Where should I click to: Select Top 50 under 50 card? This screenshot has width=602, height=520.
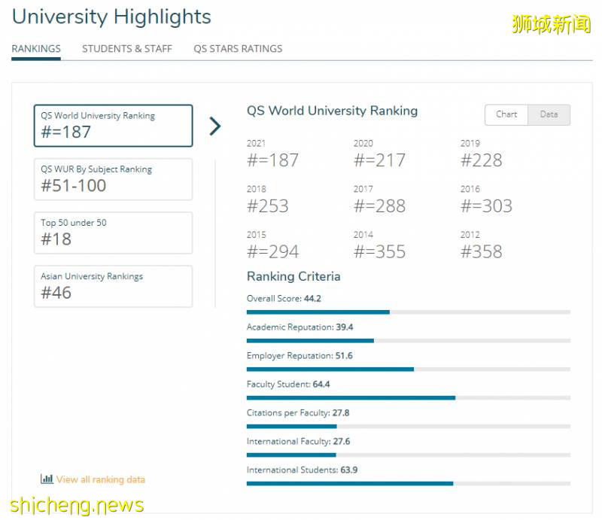(113, 233)
